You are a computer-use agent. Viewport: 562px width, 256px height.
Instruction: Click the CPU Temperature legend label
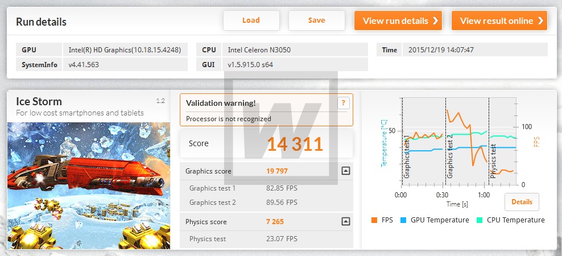[x=516, y=220]
